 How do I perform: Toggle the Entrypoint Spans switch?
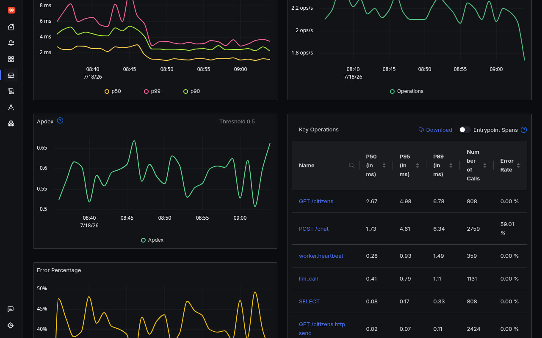pyautogui.click(x=465, y=130)
